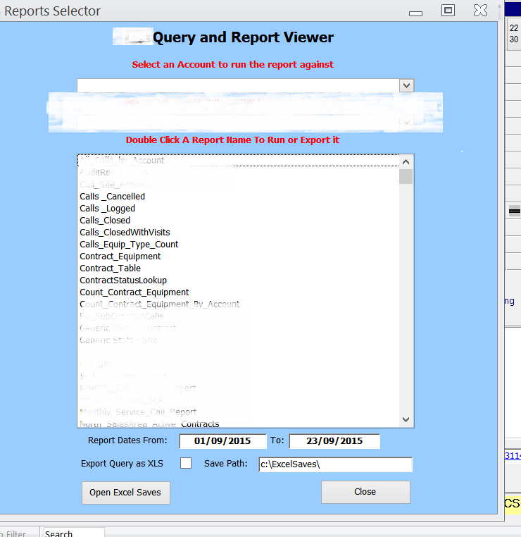Click the report list scroll down arrow

406,419
